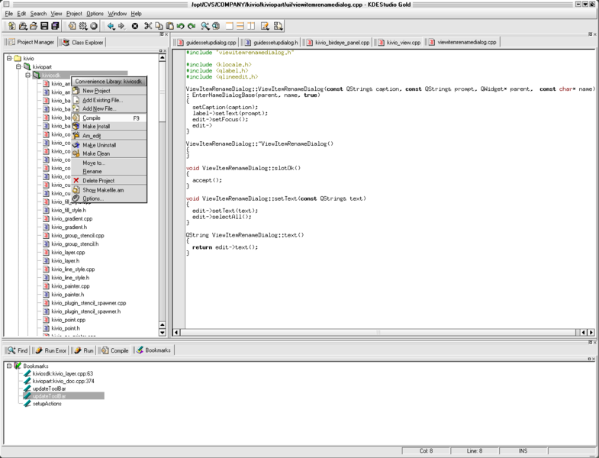The image size is (599, 458).
Task: Select the Bookmarks bottom panel tab
Action: tap(153, 350)
